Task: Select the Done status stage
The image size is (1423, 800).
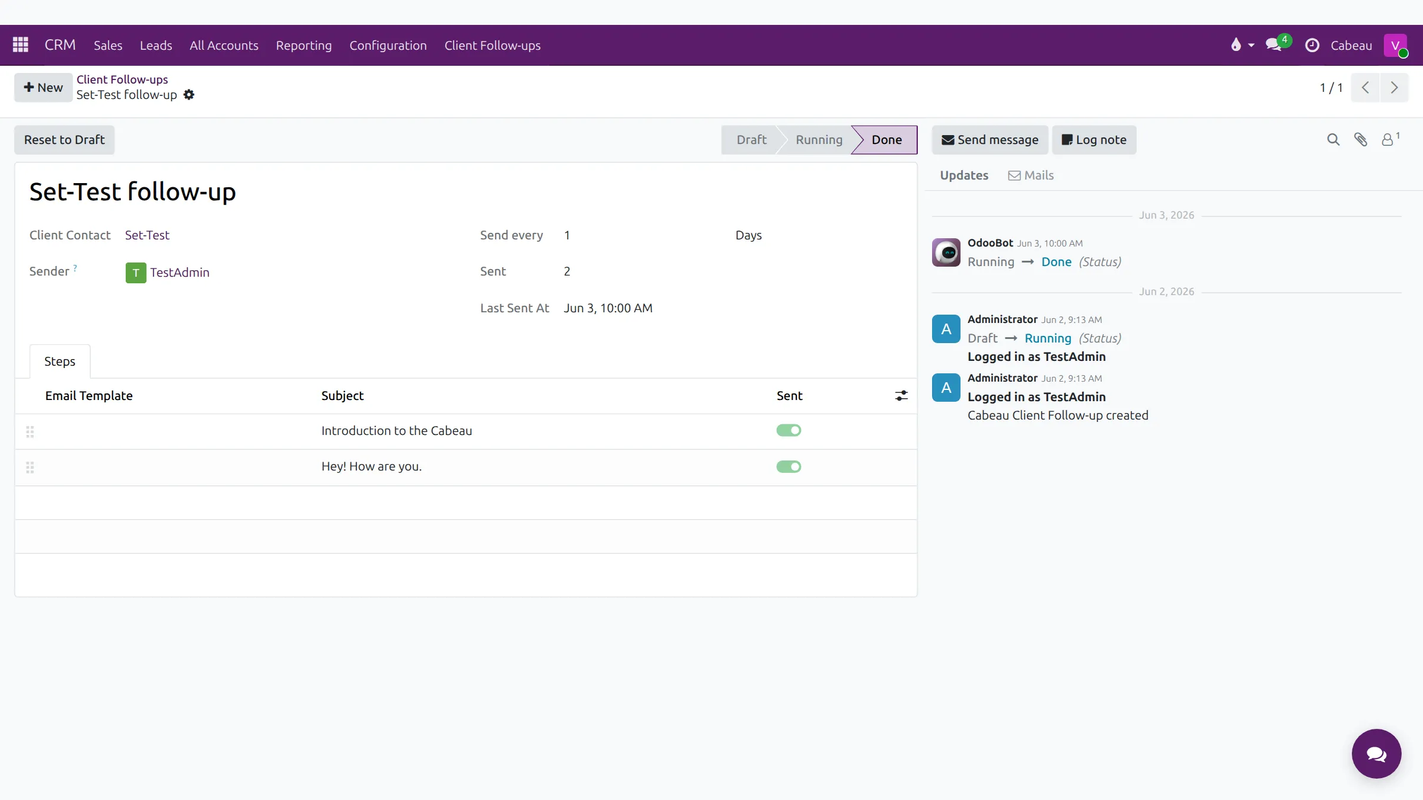Action: click(x=886, y=140)
